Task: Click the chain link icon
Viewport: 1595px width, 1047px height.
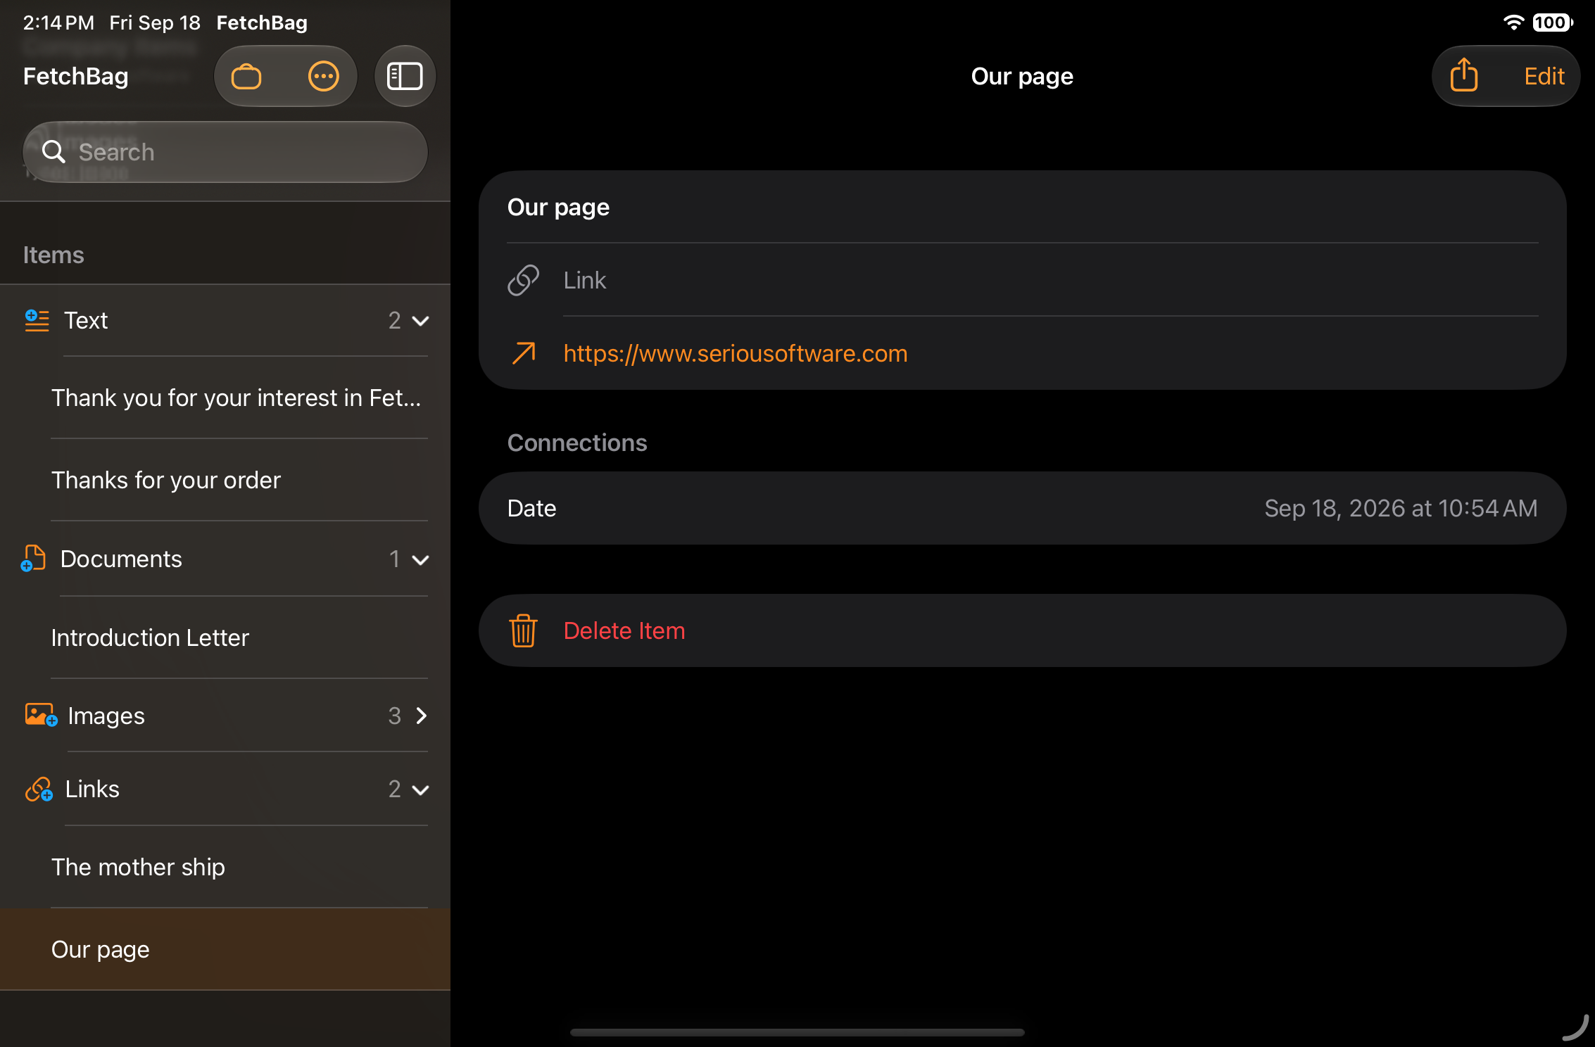Action: [524, 280]
